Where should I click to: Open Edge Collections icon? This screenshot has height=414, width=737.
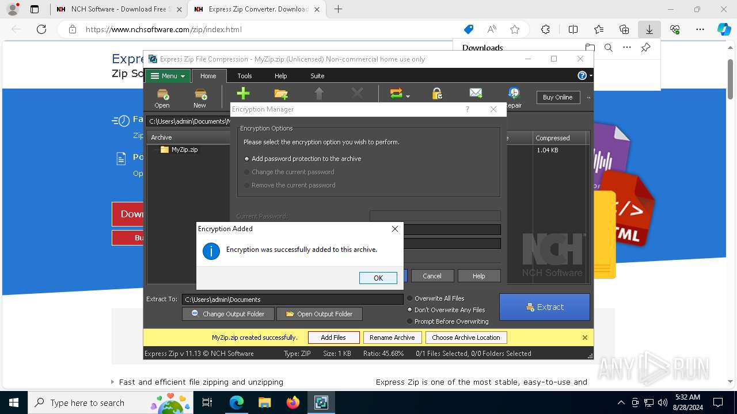[x=624, y=29]
